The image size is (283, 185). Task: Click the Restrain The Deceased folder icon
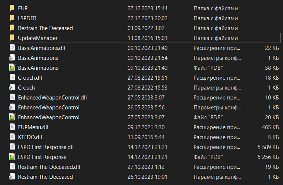click(x=12, y=28)
